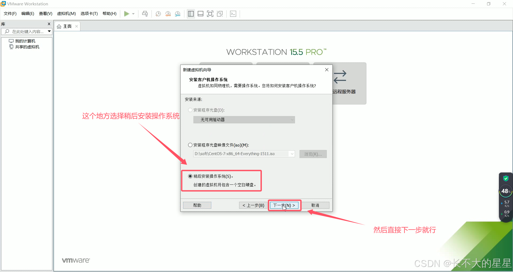The width and height of the screenshot is (513, 272).
Task: Click the VMware Workstation title bar icon
Action: [3, 4]
